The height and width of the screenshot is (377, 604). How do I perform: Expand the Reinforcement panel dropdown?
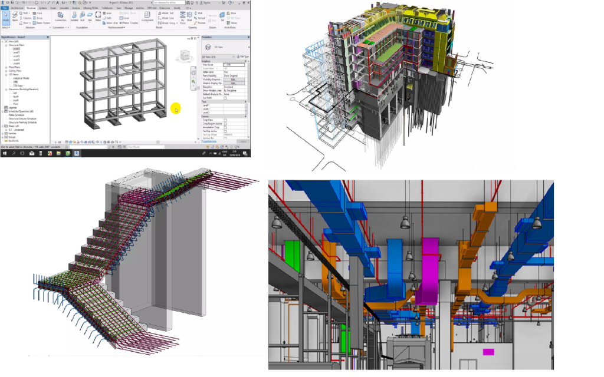(x=116, y=28)
